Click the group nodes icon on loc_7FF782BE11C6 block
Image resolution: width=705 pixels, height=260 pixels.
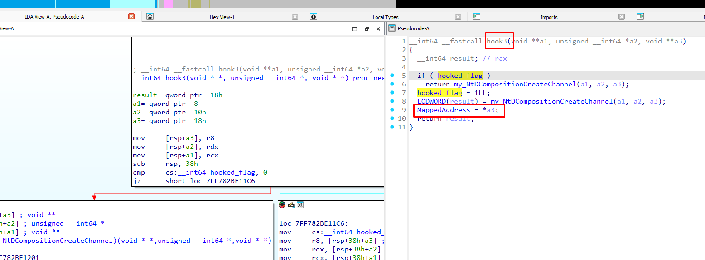click(299, 204)
